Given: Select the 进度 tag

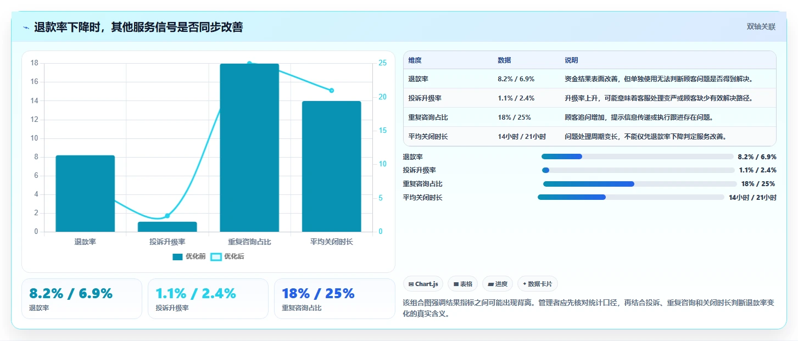Looking at the screenshot, I should tap(498, 284).
